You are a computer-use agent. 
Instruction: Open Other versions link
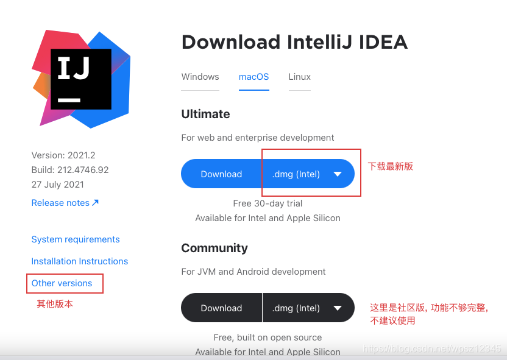tap(62, 283)
